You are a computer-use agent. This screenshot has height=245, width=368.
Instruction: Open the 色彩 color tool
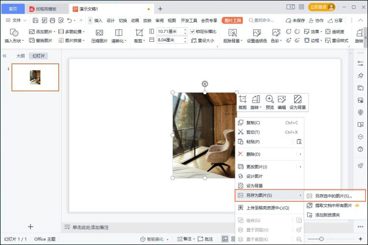(x=276, y=36)
